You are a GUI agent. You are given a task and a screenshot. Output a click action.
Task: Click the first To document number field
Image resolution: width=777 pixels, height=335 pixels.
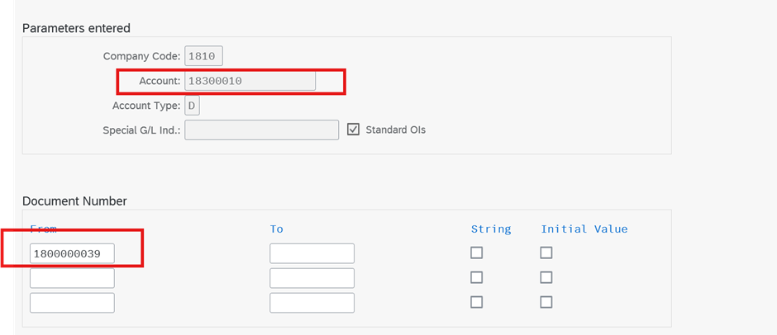312,253
